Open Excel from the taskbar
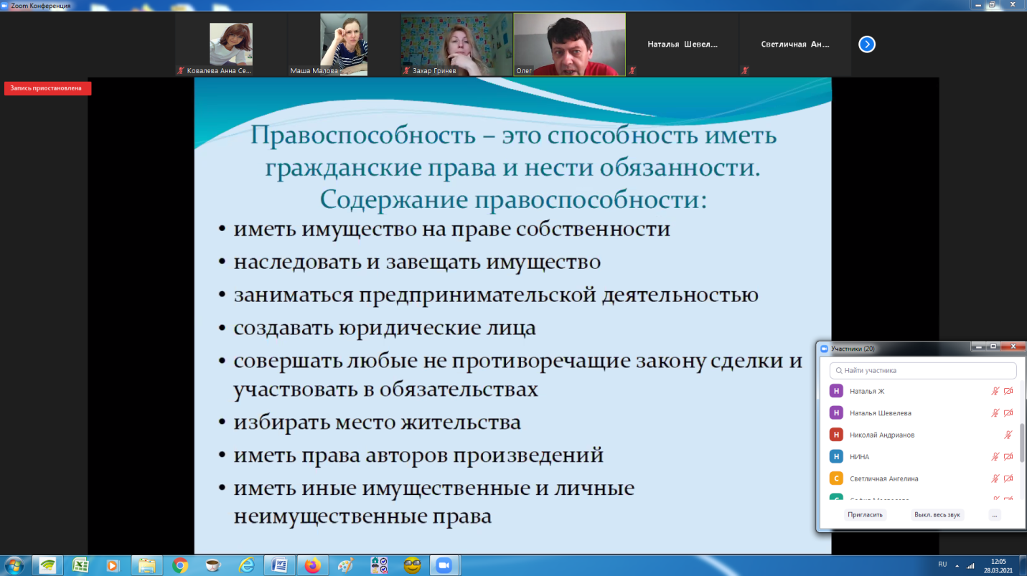 pos(80,565)
